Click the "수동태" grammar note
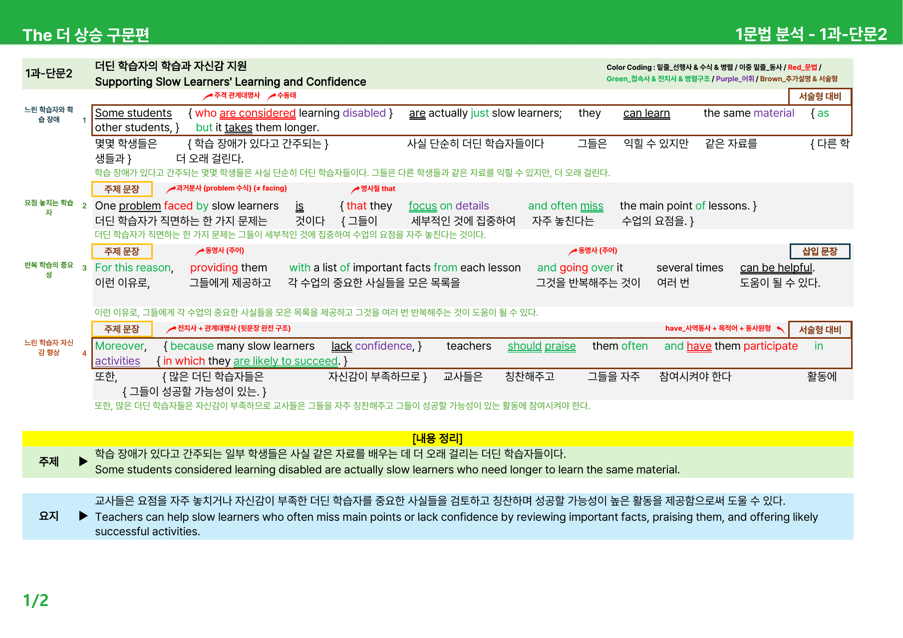This screenshot has width=903, height=638. (x=287, y=95)
